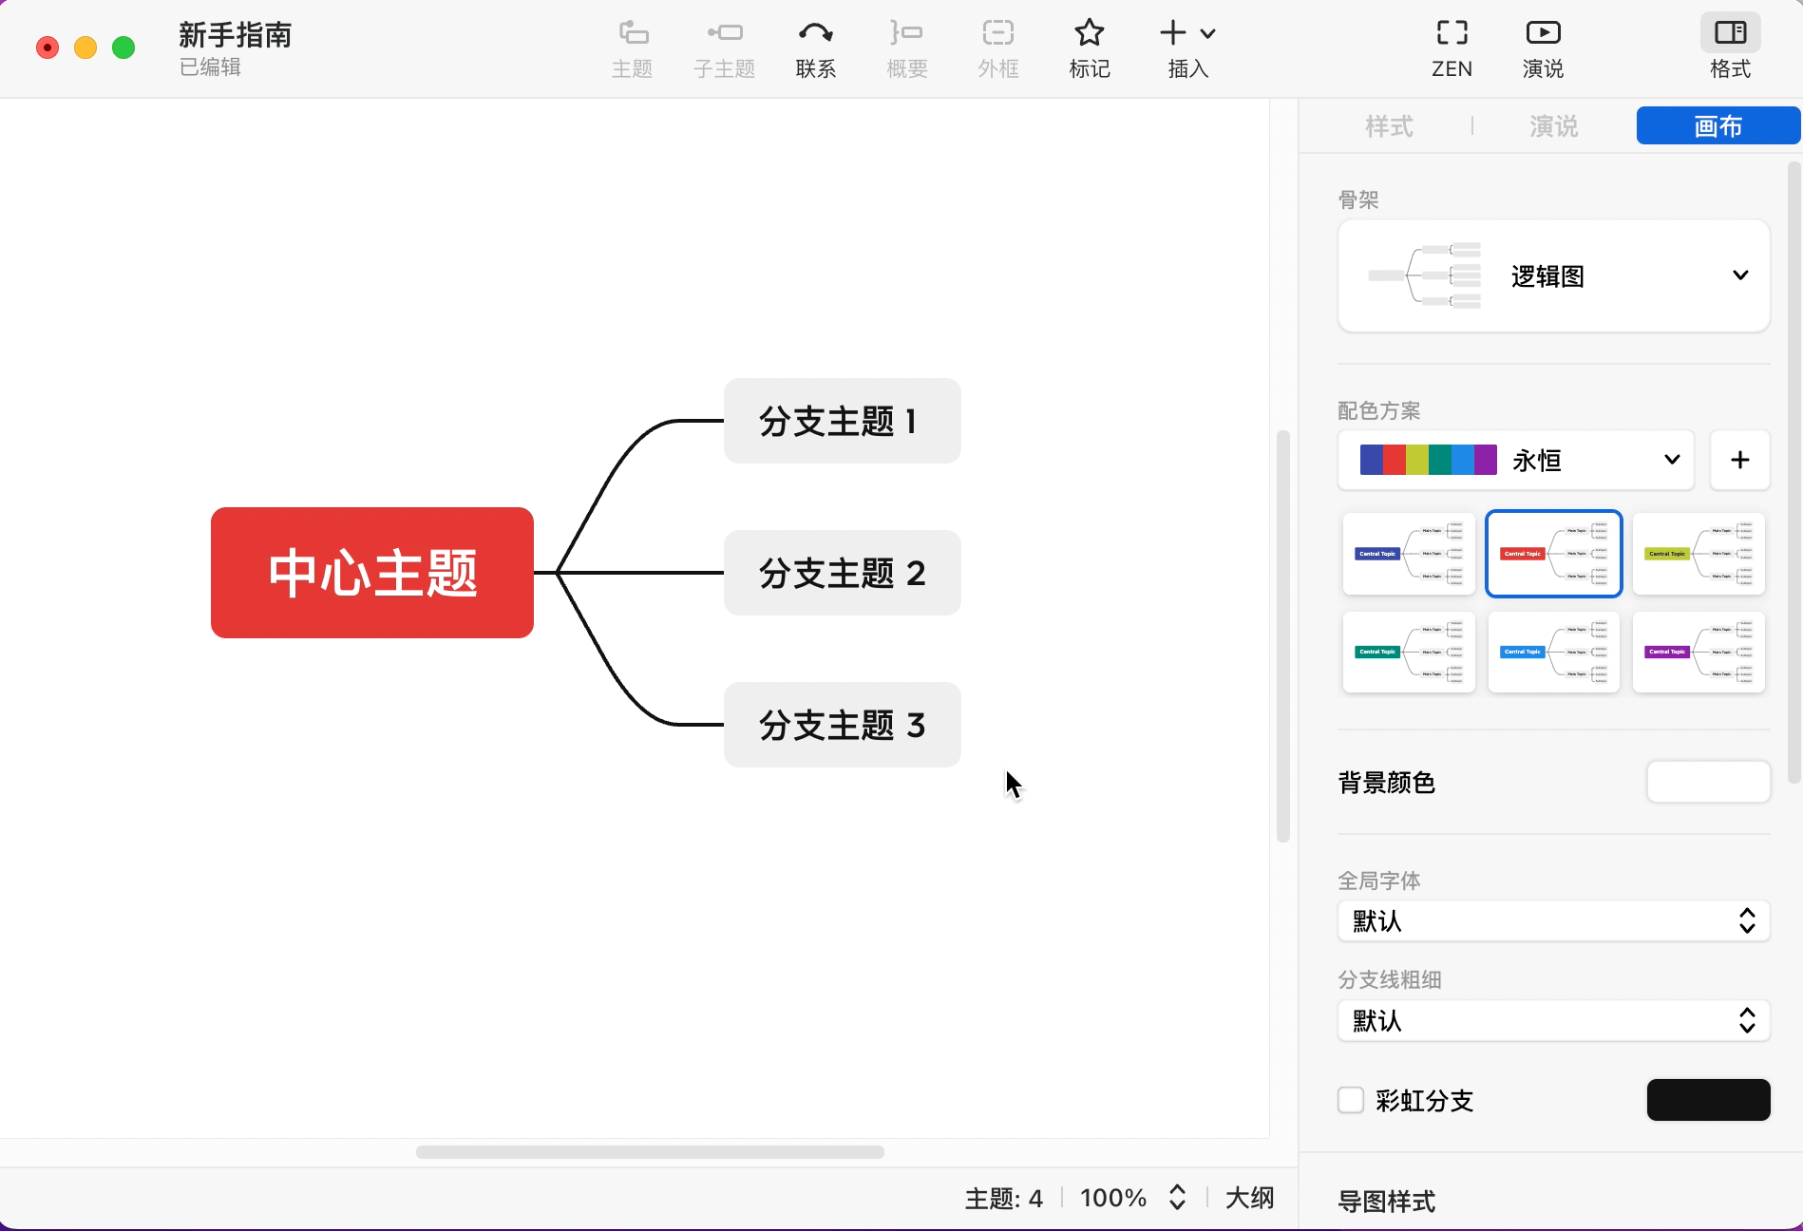
Task: Enter ZEN mode
Action: pyautogui.click(x=1451, y=47)
